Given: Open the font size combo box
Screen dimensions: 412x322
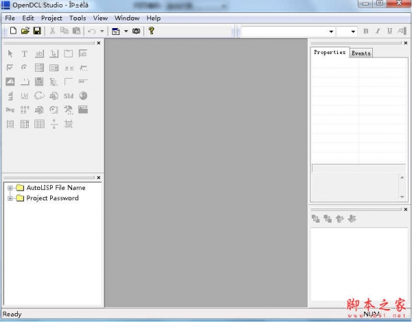Looking at the screenshot, I should tap(347, 32).
